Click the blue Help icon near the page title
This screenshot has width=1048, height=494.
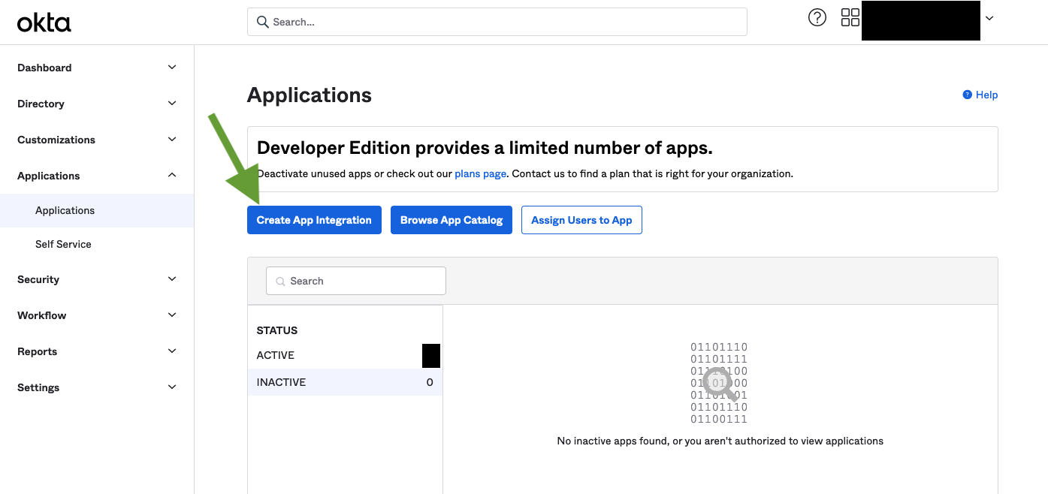click(967, 95)
